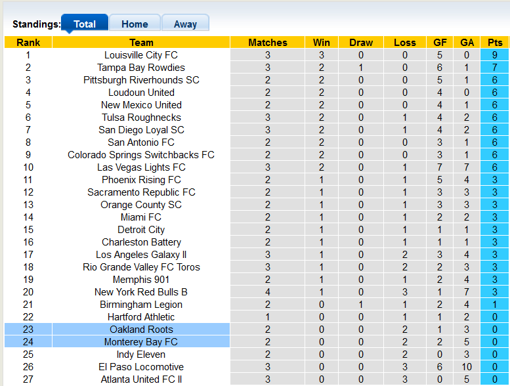Click the Matches column header
510x386 pixels.
(x=268, y=43)
